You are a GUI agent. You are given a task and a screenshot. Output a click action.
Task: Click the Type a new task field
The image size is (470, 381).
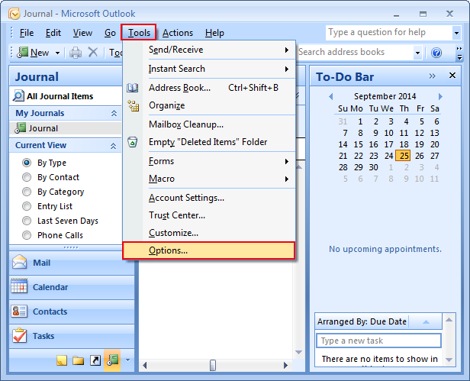pyautogui.click(x=378, y=341)
